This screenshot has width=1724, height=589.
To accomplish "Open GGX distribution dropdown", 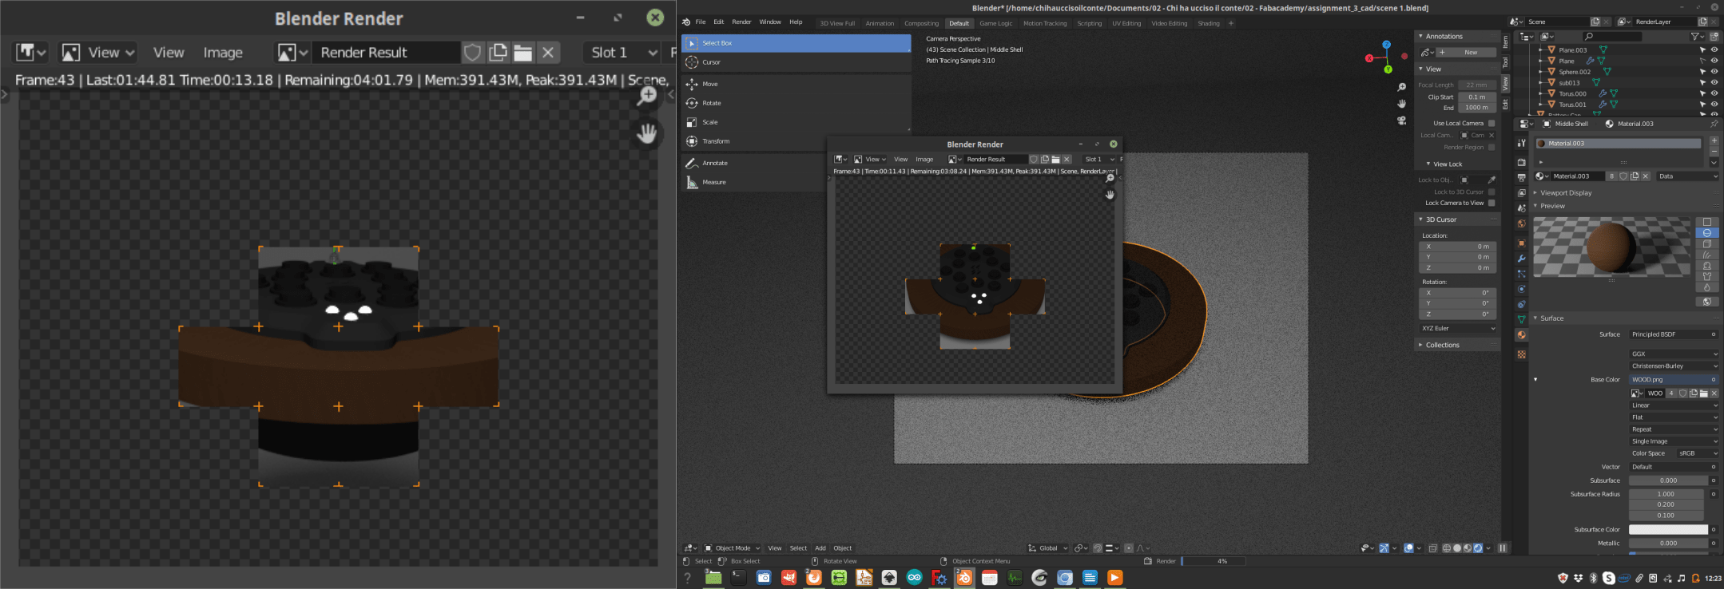I will 1674,354.
